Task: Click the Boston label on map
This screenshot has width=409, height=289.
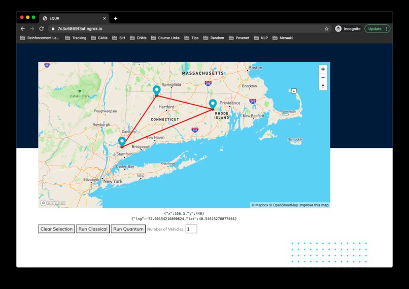Action: pyautogui.click(x=255, y=68)
